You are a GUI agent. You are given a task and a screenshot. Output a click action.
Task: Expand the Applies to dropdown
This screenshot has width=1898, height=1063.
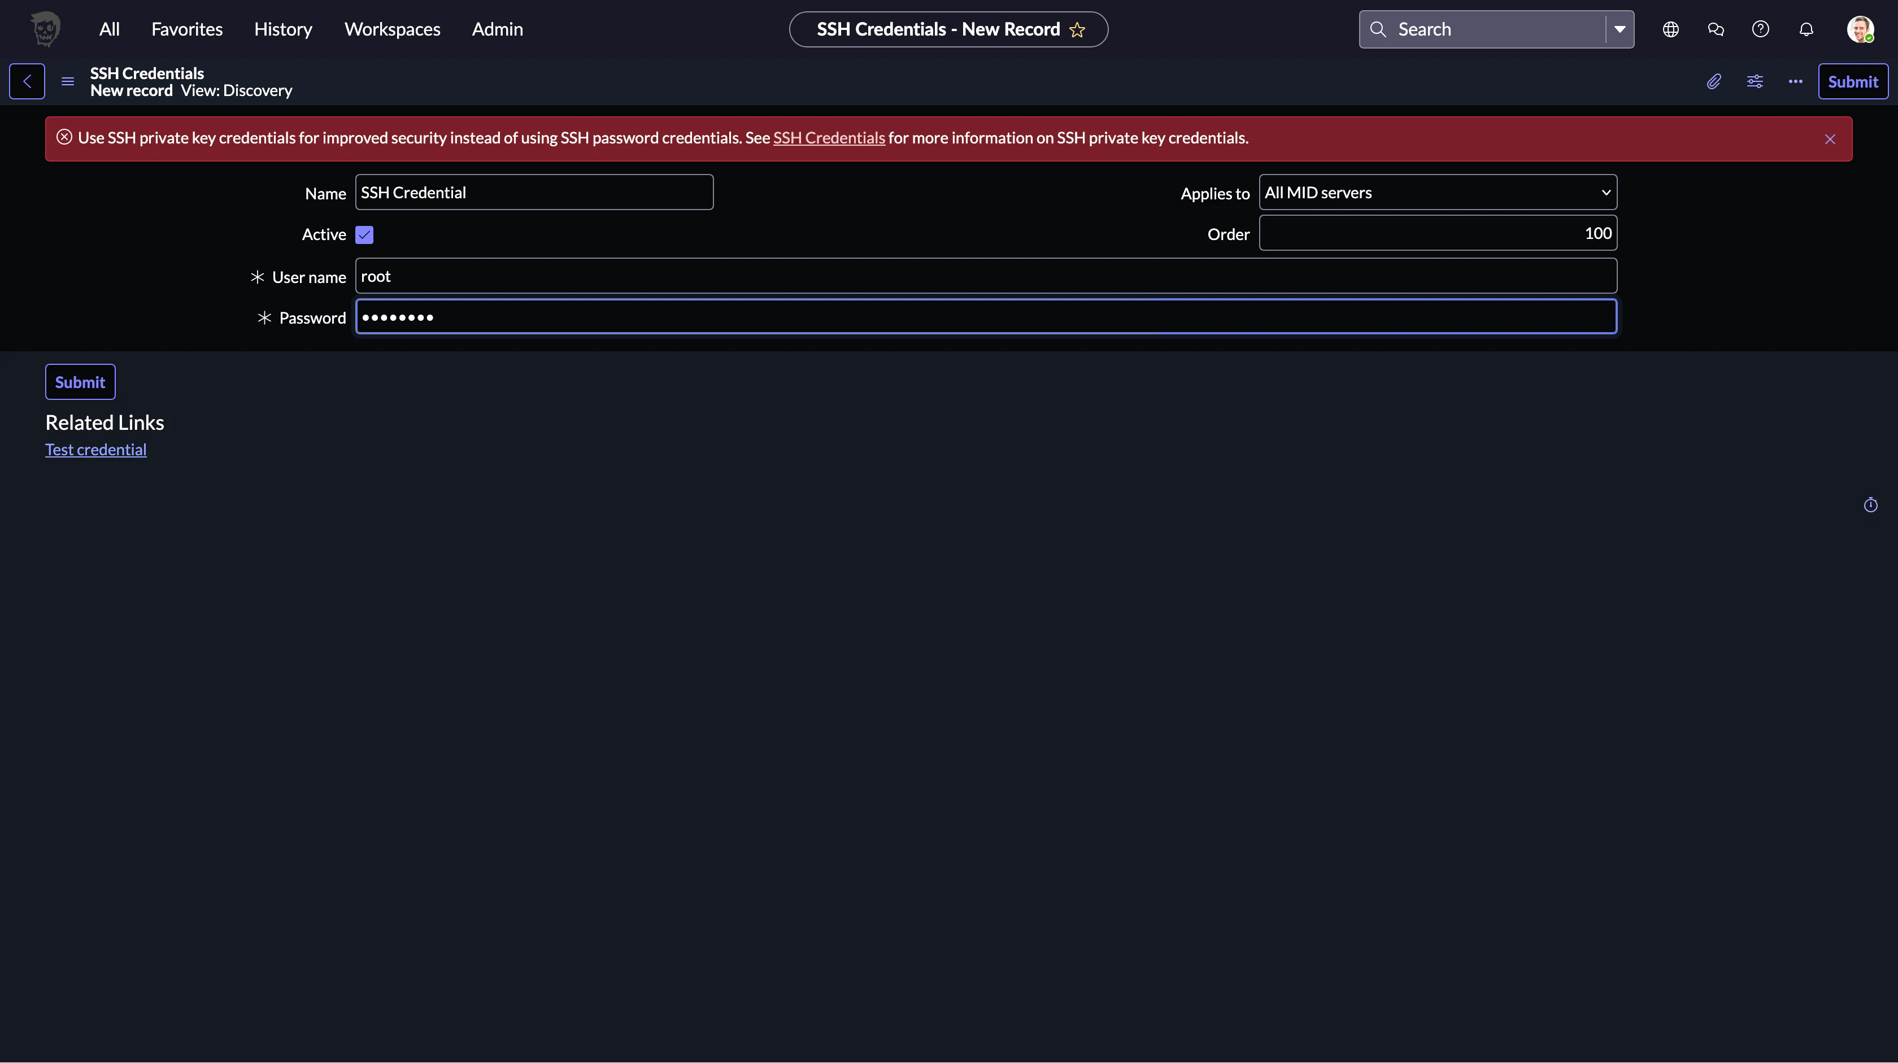[x=1438, y=192]
